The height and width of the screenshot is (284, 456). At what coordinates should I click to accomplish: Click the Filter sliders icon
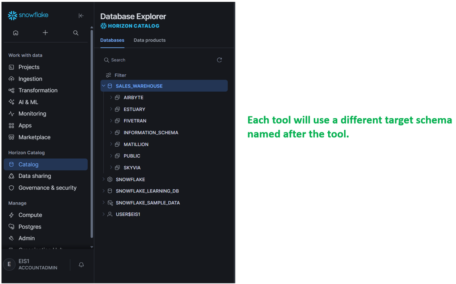coord(109,75)
